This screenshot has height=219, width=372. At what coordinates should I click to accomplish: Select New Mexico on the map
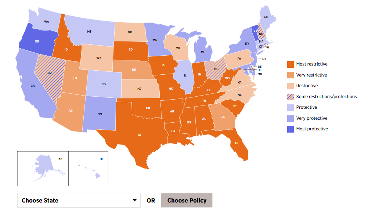coord(100,114)
